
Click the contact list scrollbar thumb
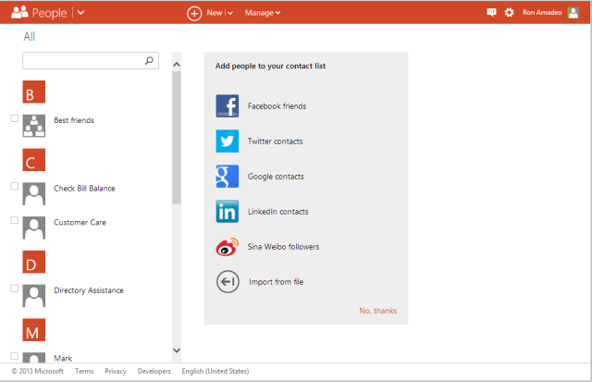point(177,138)
